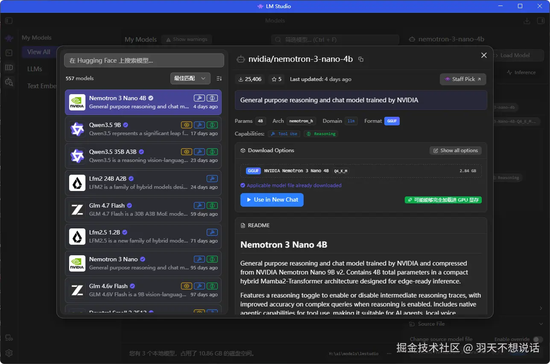This screenshot has height=364, width=550.
Task: Open the Chat section alien icon
Action: tap(9, 38)
